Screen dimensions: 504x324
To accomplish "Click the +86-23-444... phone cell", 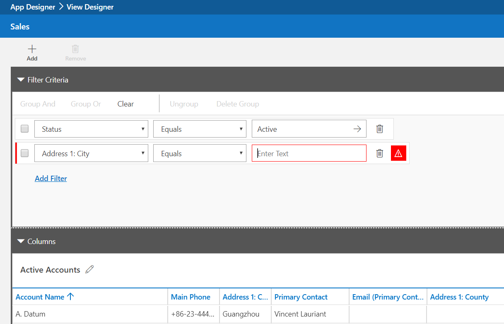I will [x=193, y=314].
